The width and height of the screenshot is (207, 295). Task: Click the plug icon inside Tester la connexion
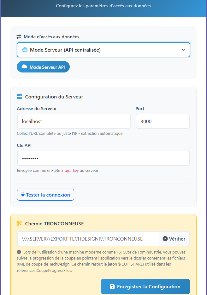click(x=22, y=194)
